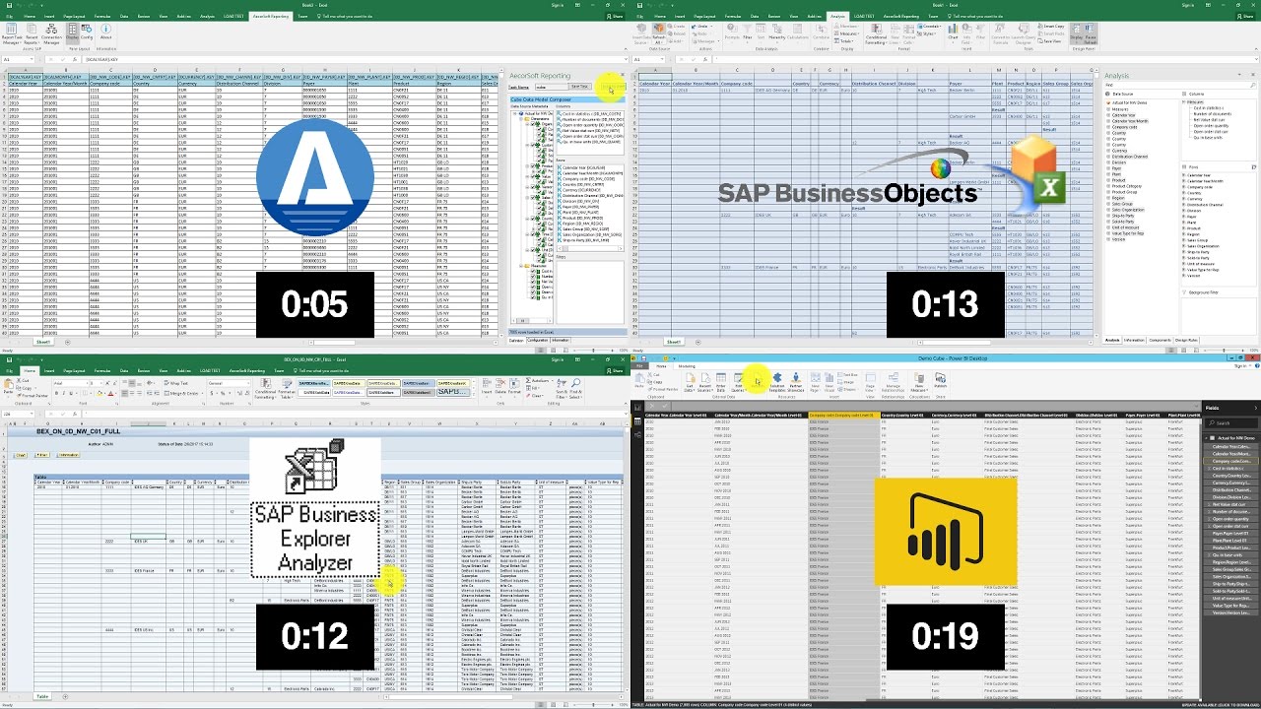Toggle Display pane icon in AecorSoft ribbon
This screenshot has width=1261, height=709.
coord(73,33)
